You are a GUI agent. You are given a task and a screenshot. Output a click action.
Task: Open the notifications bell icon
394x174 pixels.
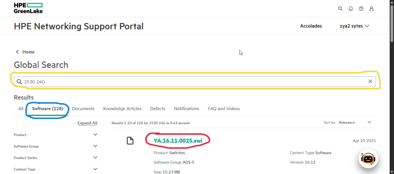[x=351, y=8]
